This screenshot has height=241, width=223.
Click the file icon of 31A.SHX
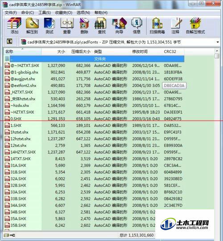pos(7,165)
